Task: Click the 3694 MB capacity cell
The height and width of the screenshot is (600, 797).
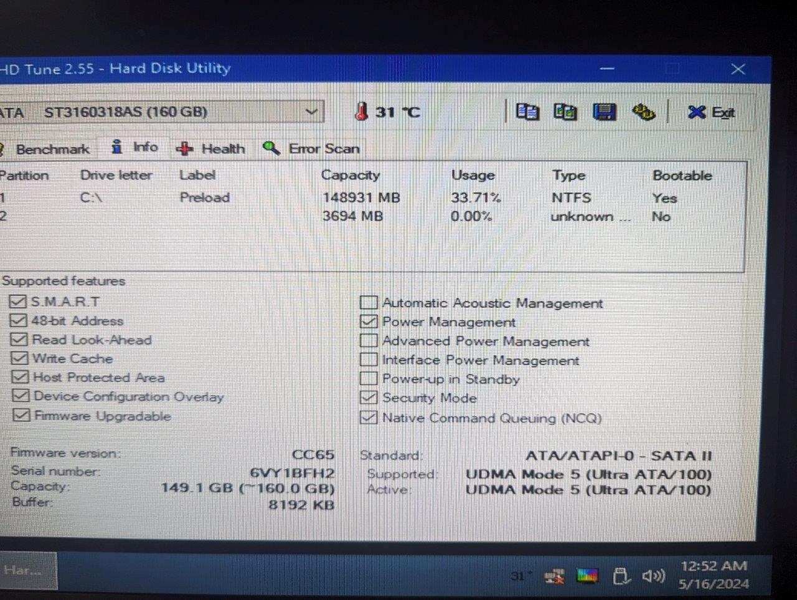Action: pos(352,216)
